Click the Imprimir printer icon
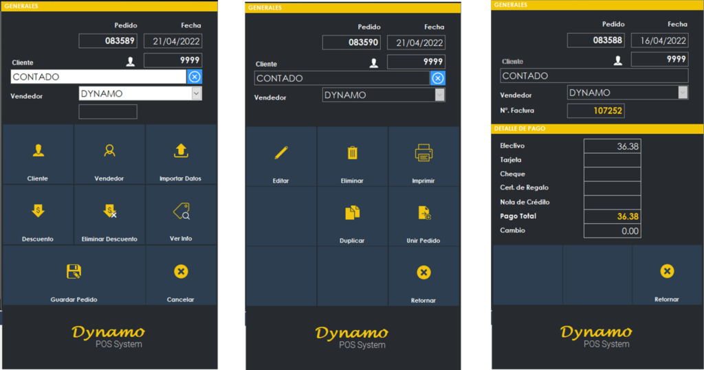Viewport: 704px width, 370px height. [423, 152]
